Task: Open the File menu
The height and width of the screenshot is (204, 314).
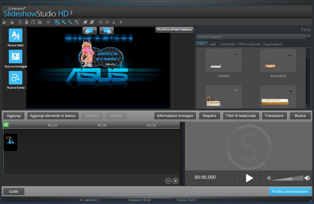Action: coord(6,2)
